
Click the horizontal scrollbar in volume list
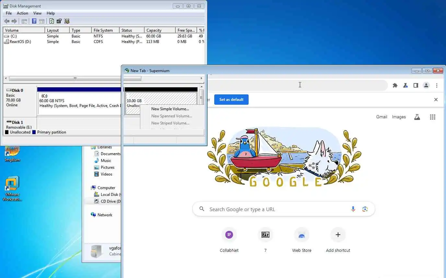(x=75, y=79)
